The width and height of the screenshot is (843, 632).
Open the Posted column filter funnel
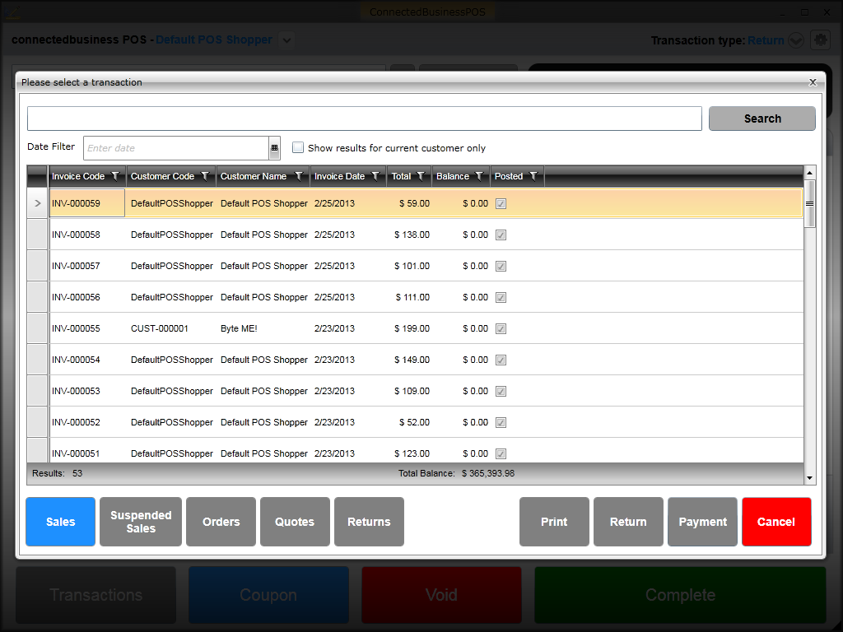(x=533, y=176)
